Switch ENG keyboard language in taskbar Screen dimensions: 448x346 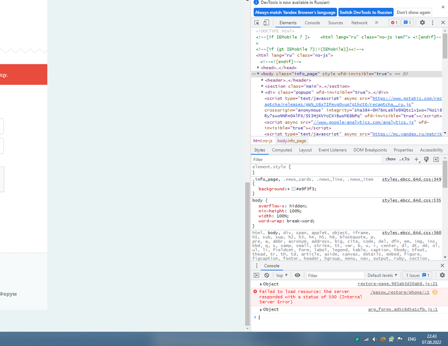coord(412,339)
